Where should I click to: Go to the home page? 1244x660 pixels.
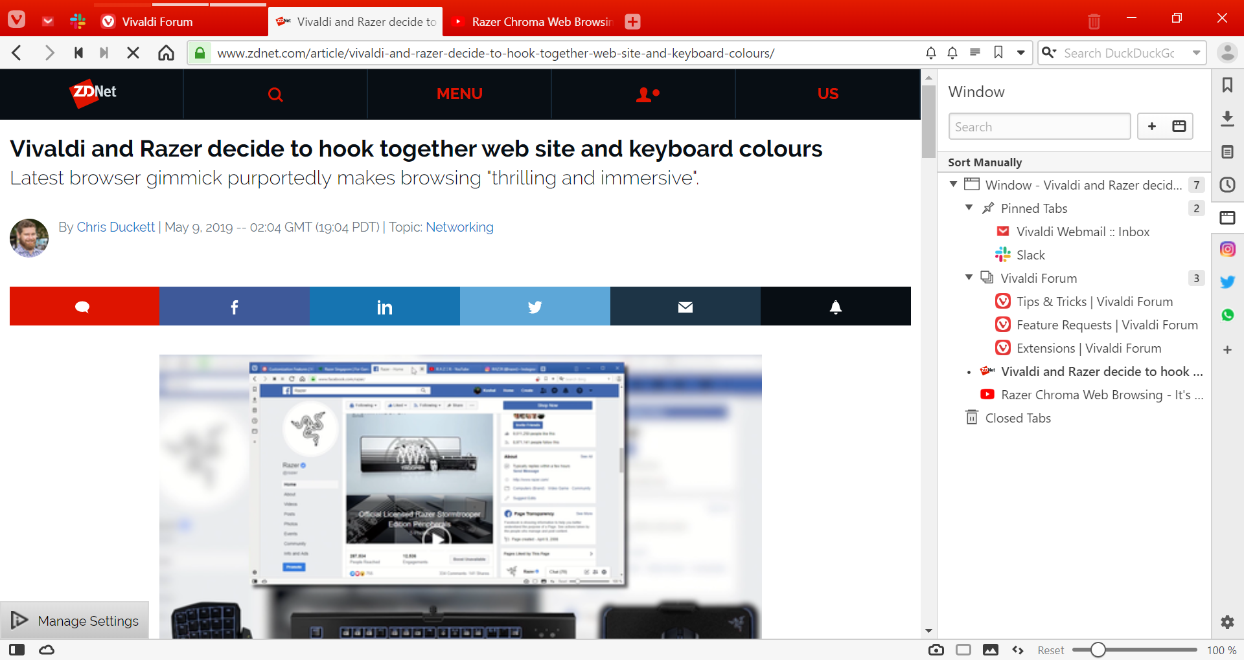click(167, 53)
